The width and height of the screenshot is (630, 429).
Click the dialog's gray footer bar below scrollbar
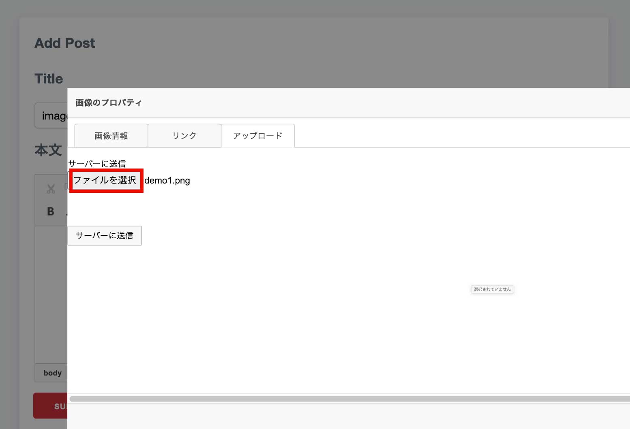click(349, 416)
